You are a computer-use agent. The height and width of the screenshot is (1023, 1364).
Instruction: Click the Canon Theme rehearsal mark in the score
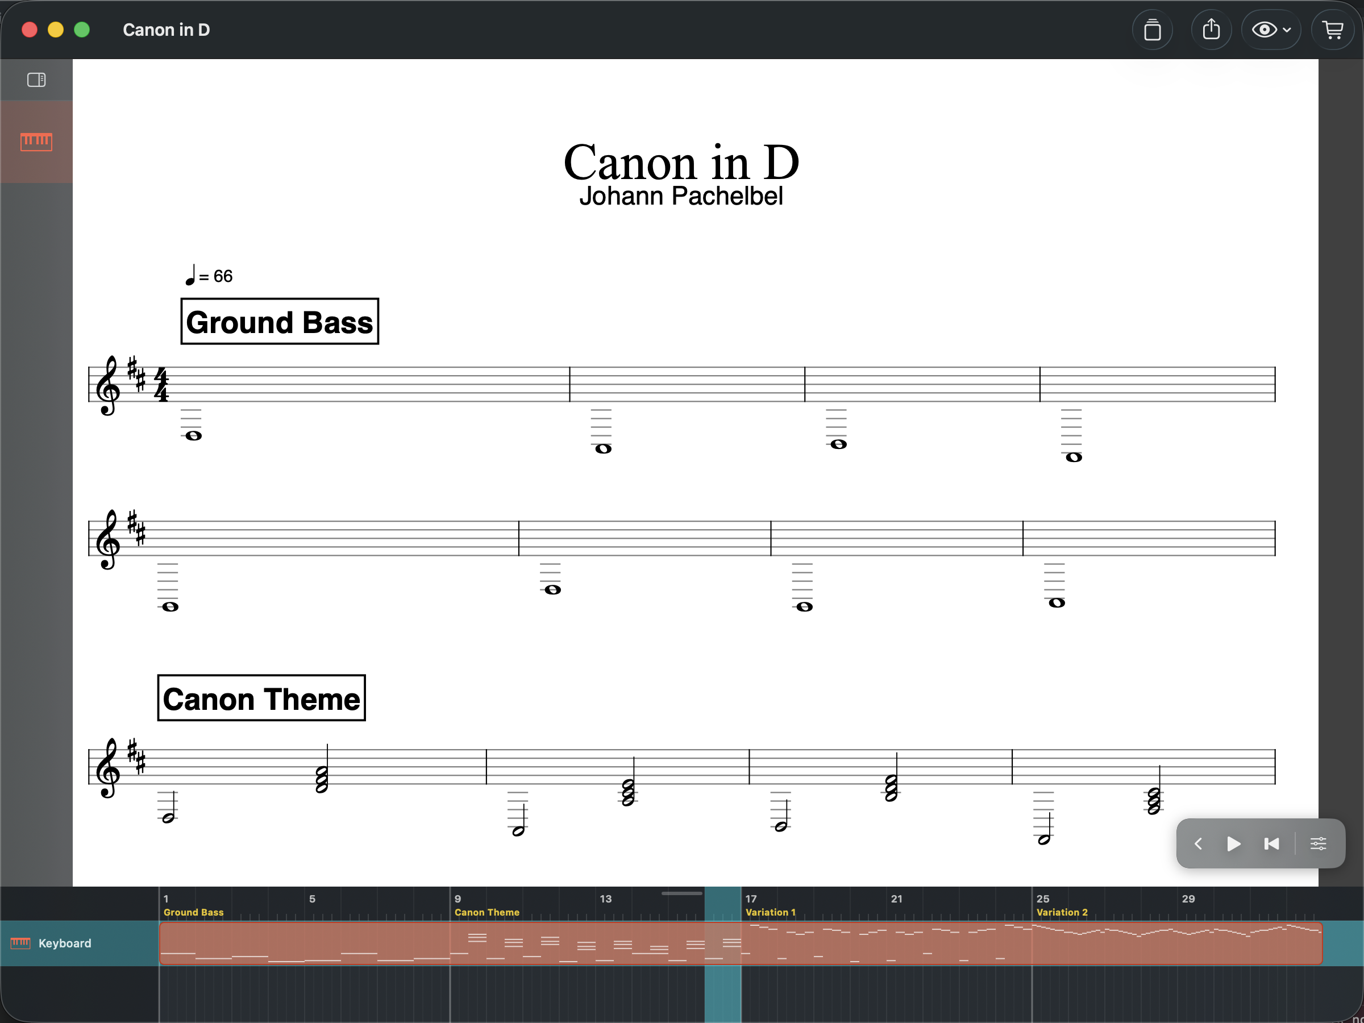(x=261, y=698)
